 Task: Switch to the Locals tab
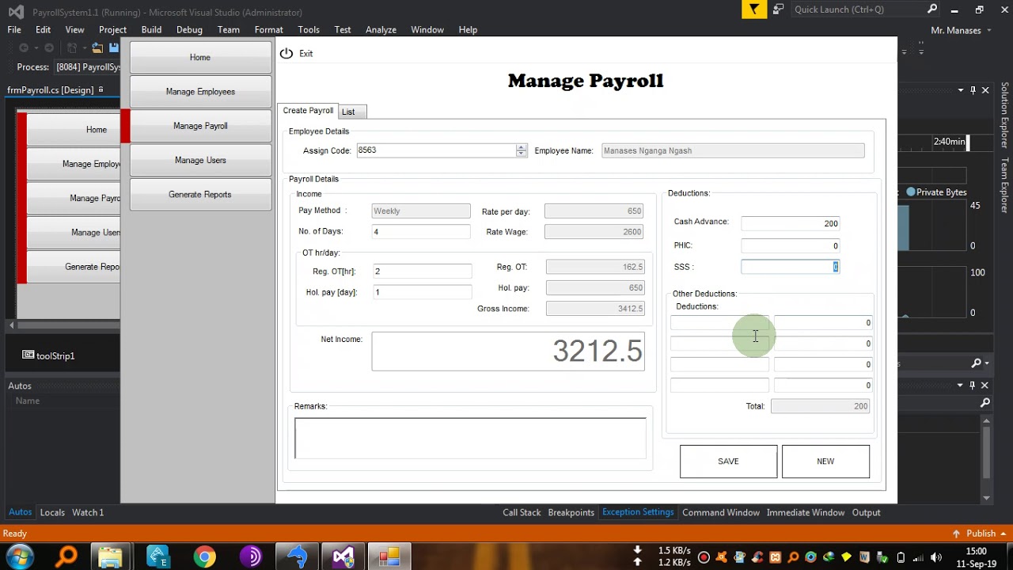[x=52, y=512]
